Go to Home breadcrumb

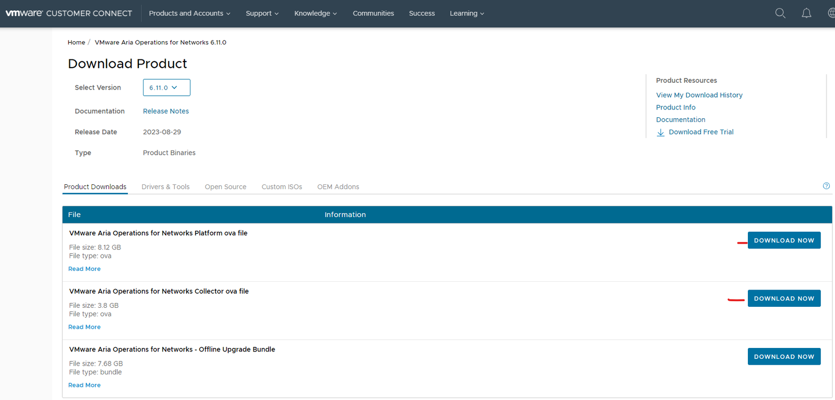pyautogui.click(x=76, y=42)
